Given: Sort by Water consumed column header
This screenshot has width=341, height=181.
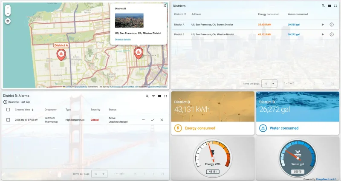Looking at the screenshot, I should (298, 14).
